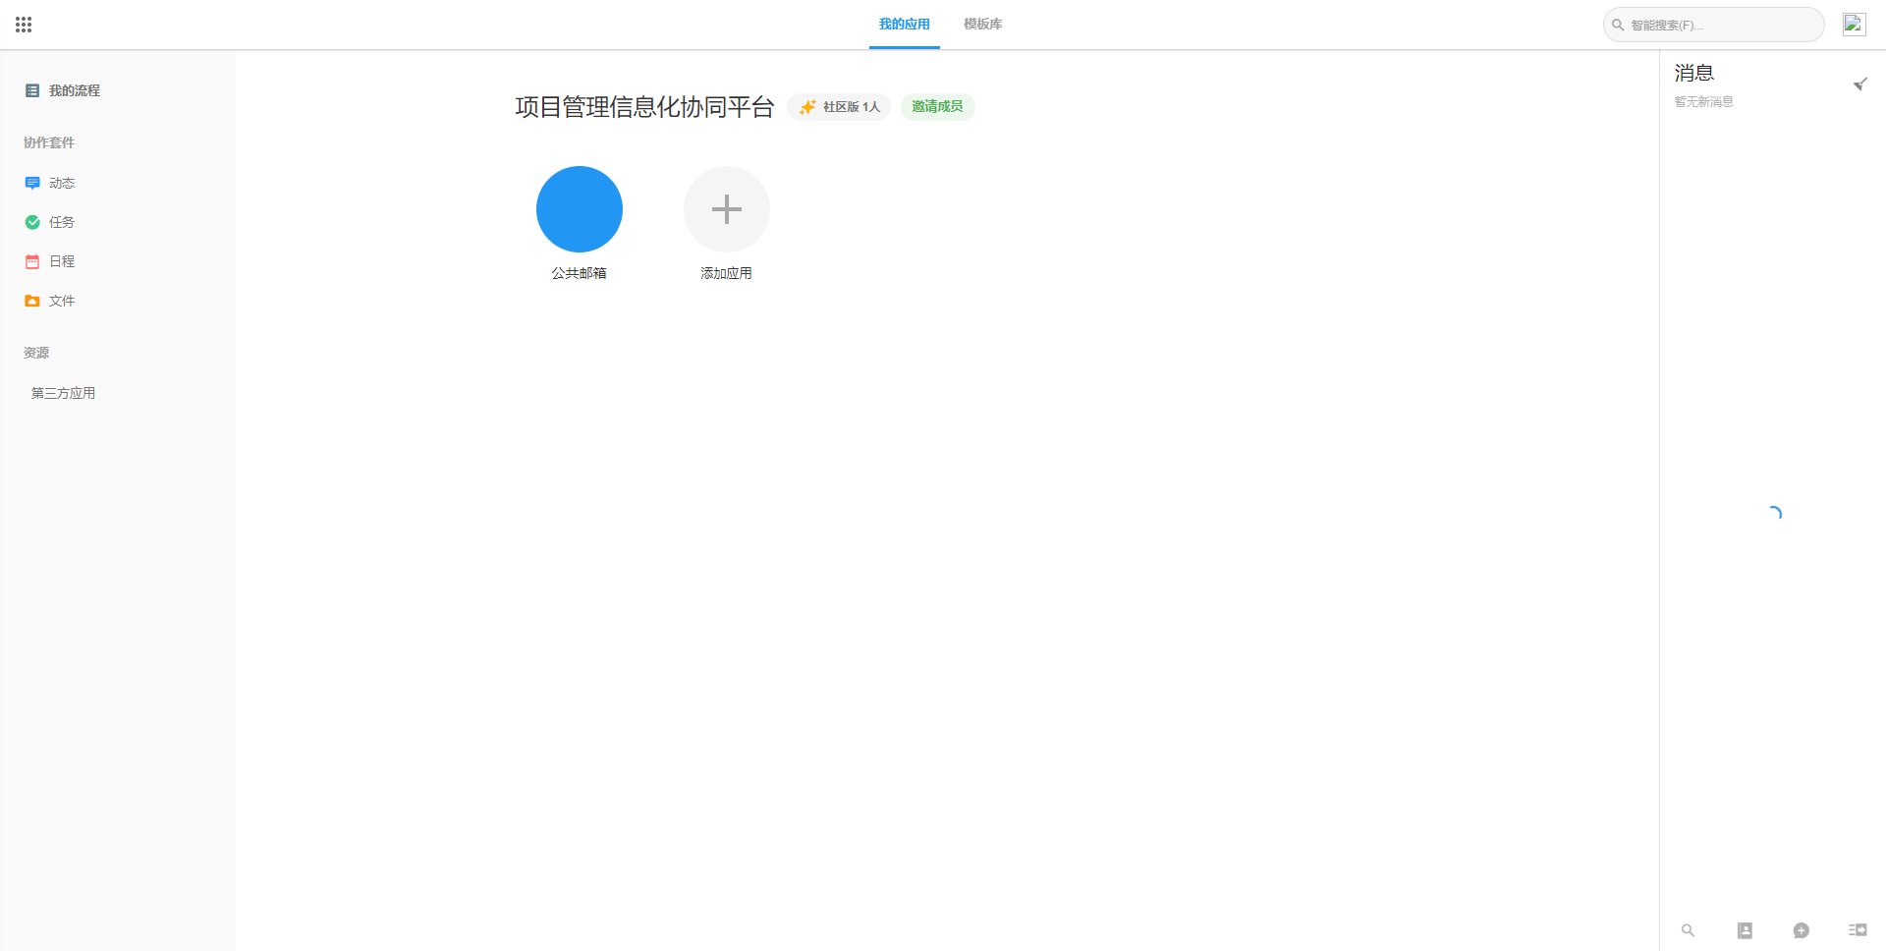The height and width of the screenshot is (951, 1886).
Task: Open the app grid launcher icon
Action: [x=24, y=25]
